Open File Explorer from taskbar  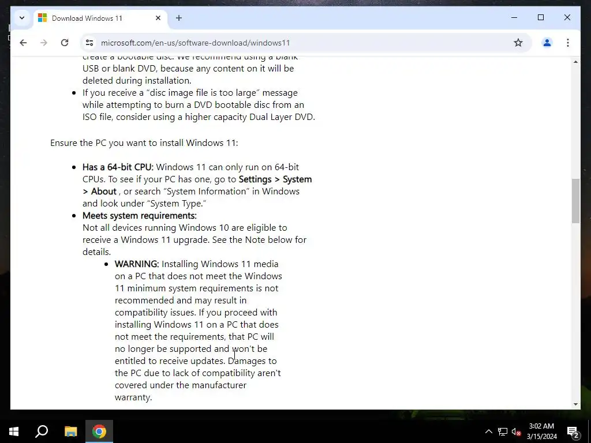click(70, 431)
